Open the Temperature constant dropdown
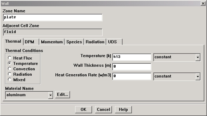207x116 pixels. [177, 57]
